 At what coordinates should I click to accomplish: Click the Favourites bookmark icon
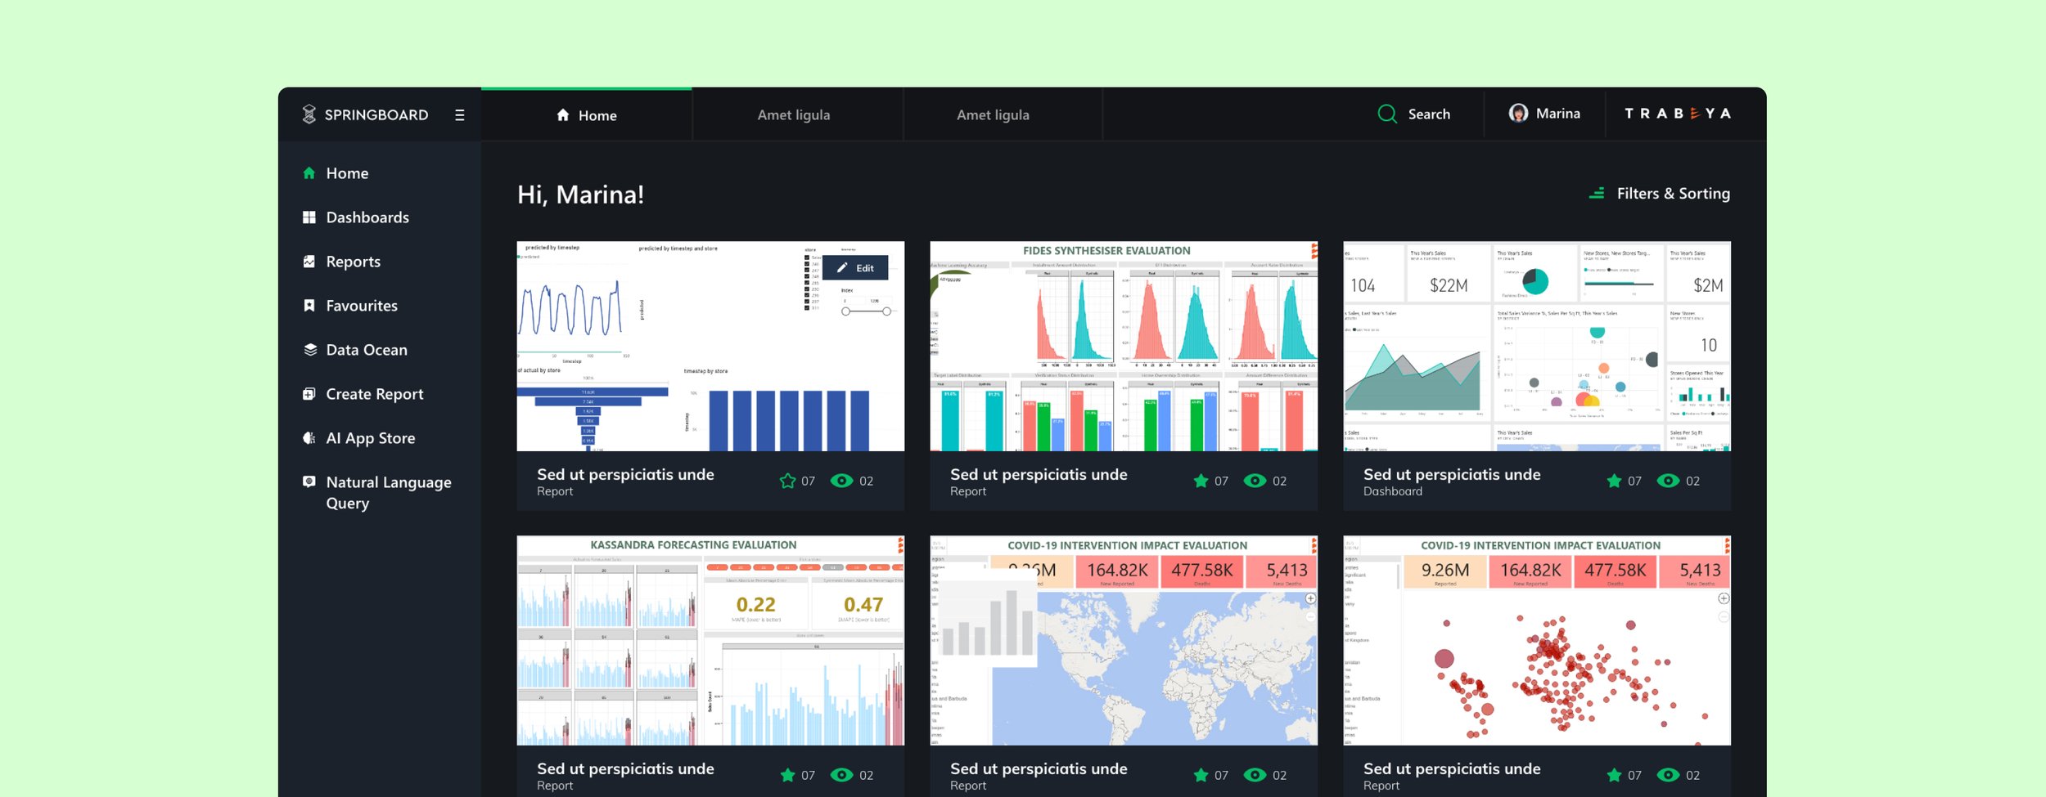click(309, 306)
